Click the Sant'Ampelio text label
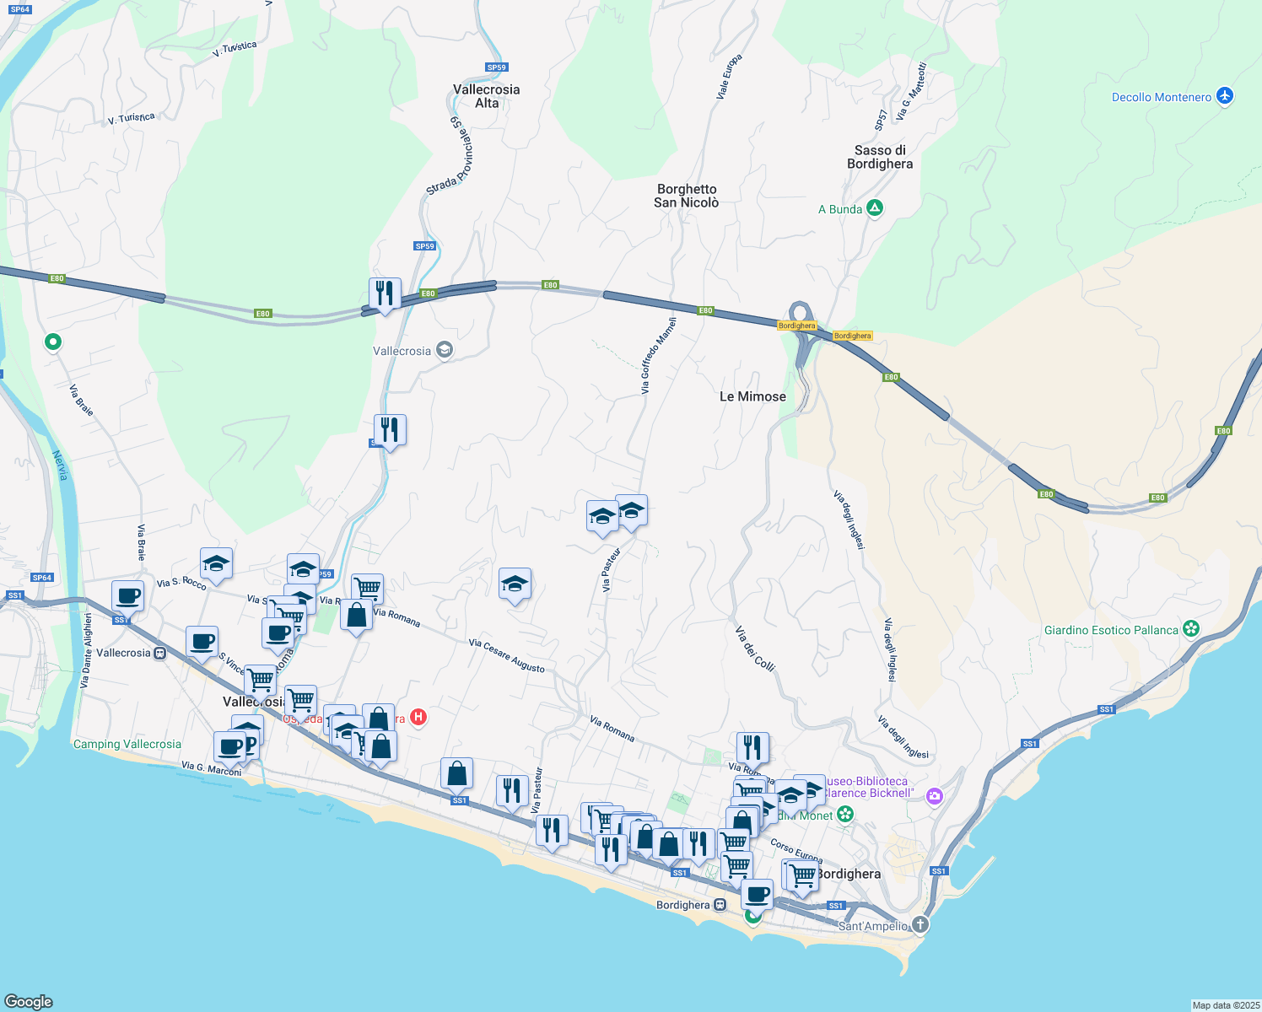 click(x=873, y=926)
